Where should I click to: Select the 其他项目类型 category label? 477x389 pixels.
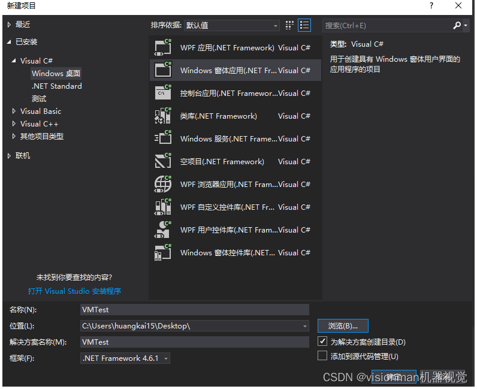[42, 137]
